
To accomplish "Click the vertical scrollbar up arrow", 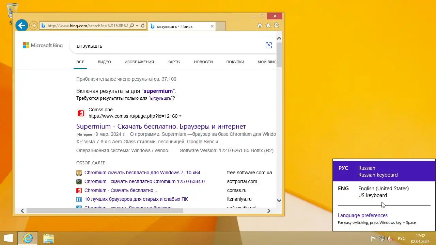I will pos(279,38).
